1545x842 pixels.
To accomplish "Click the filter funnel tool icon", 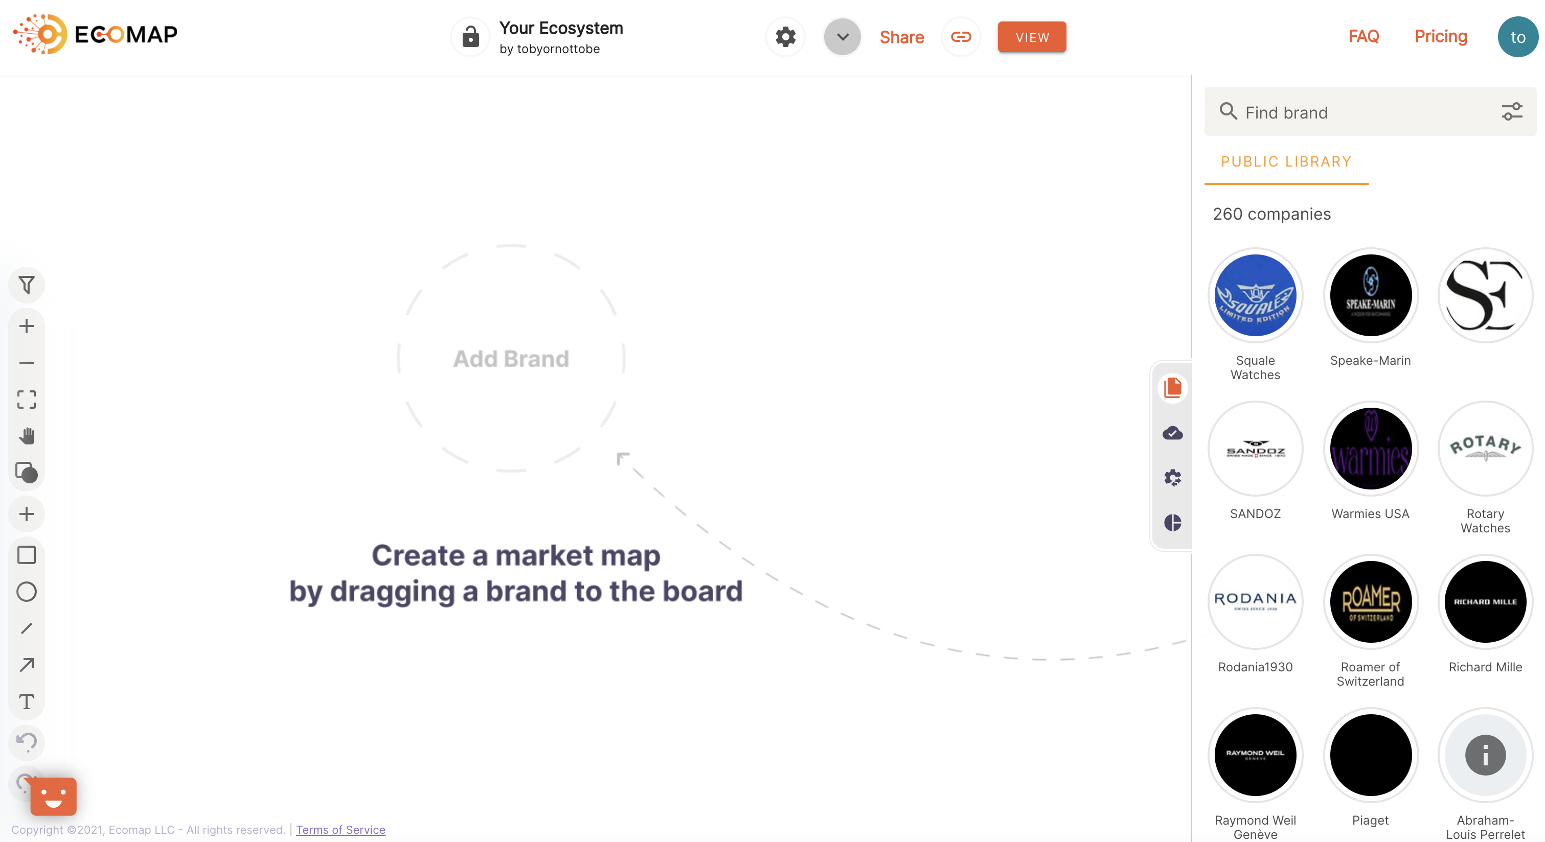I will [x=27, y=285].
